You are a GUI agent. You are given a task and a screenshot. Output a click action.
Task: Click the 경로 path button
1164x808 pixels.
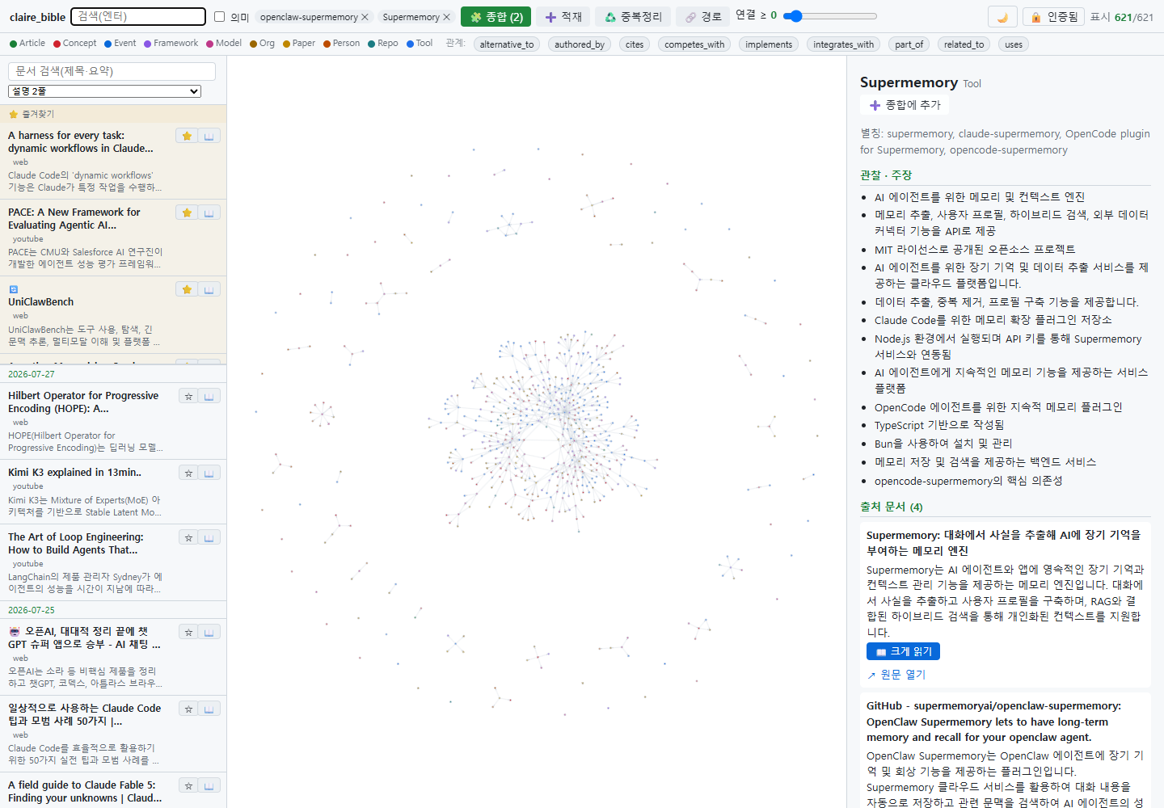[702, 17]
